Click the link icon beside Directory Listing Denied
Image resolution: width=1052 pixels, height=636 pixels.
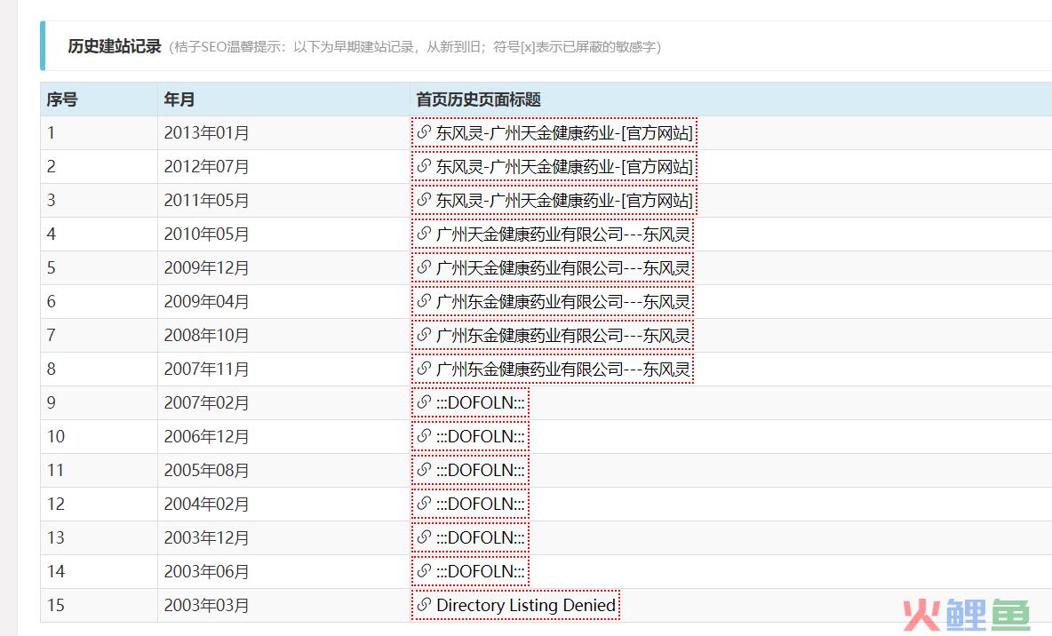point(423,605)
